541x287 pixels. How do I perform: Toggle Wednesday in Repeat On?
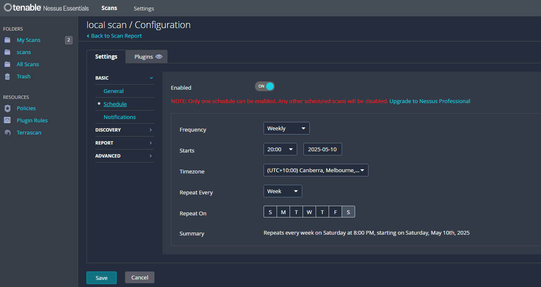(309, 212)
